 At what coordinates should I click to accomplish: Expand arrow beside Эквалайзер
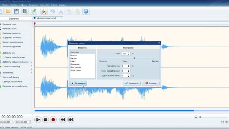(x=31, y=73)
